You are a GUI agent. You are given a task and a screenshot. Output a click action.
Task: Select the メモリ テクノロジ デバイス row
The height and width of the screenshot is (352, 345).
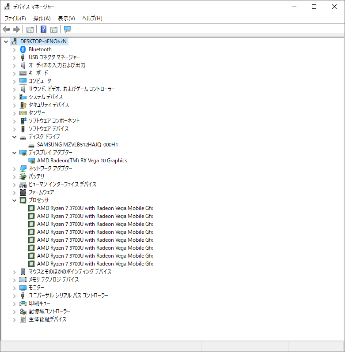54,280
